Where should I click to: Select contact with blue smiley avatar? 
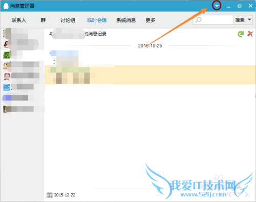point(22,87)
